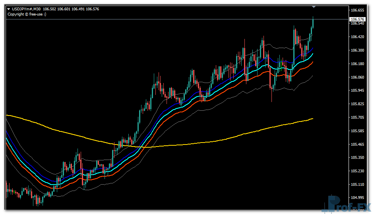Viewport: 372px width, 214px height.
Task: Click the 105.465 price scale label
Action: (x=358, y=144)
